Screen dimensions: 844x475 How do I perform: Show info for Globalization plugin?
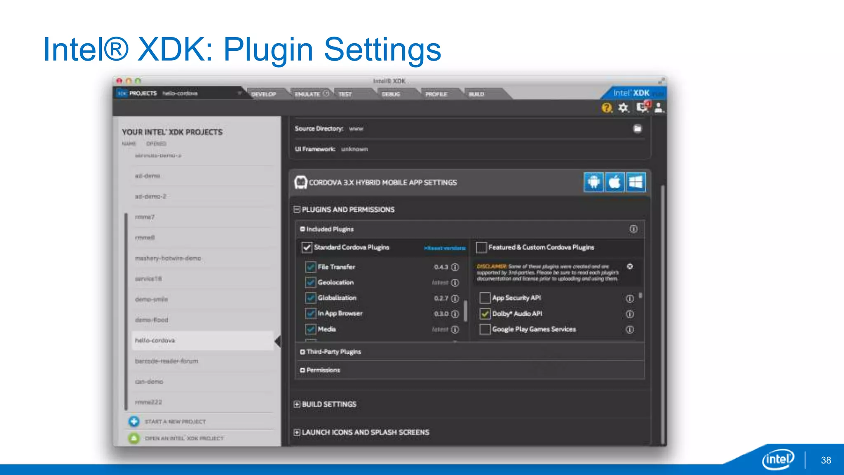[x=455, y=299]
